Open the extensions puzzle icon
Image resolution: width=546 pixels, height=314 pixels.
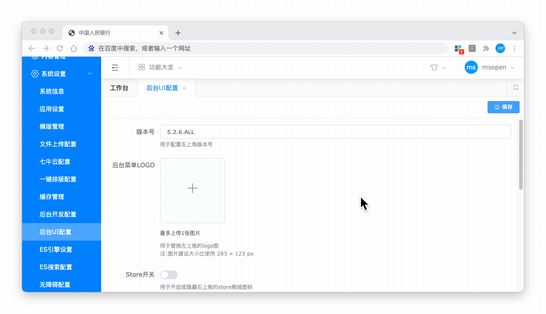click(x=486, y=48)
